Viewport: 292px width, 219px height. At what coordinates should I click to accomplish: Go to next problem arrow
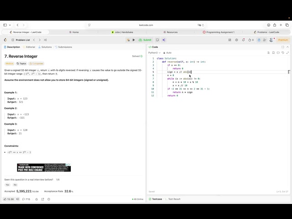coord(40,40)
